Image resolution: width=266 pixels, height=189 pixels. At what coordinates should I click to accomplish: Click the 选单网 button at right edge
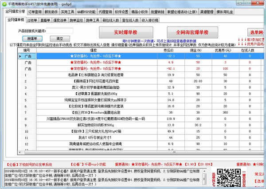pyautogui.click(x=256, y=32)
